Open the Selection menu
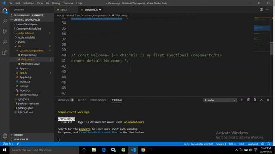The height and width of the screenshot is (154, 275). [29, 3]
